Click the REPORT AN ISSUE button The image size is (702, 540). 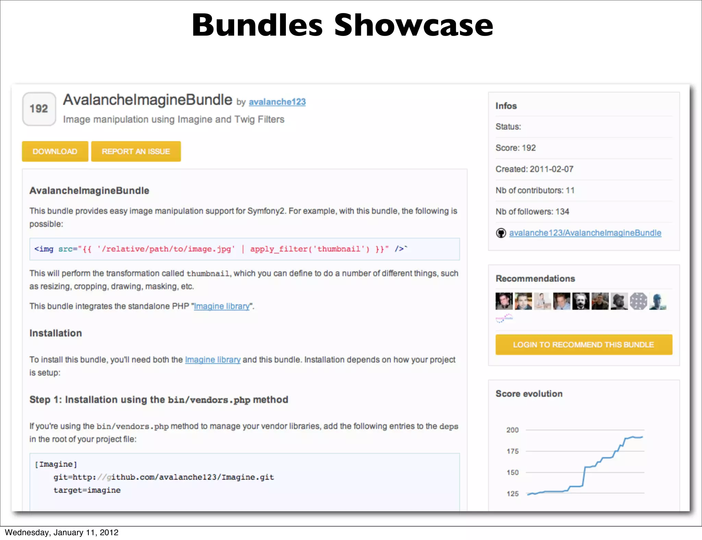pos(136,151)
